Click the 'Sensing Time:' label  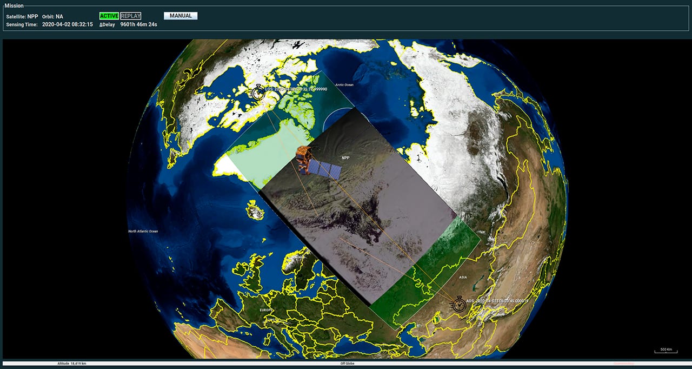[22, 24]
